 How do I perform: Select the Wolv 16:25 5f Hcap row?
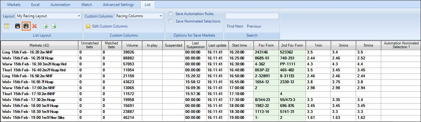tap(210, 58)
